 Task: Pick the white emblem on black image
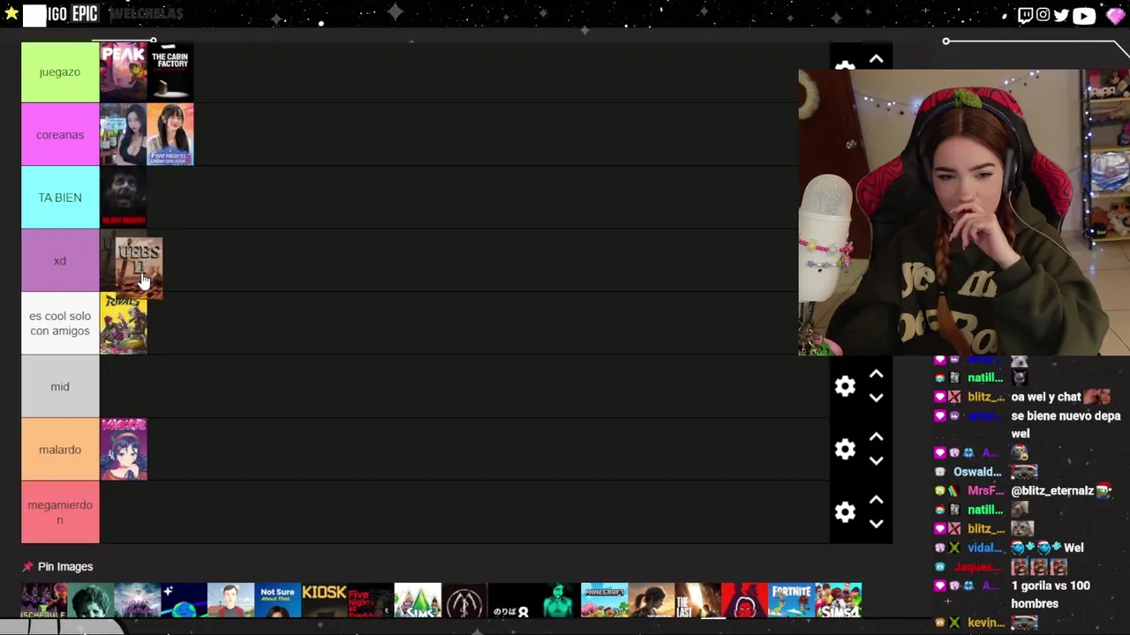[463, 601]
